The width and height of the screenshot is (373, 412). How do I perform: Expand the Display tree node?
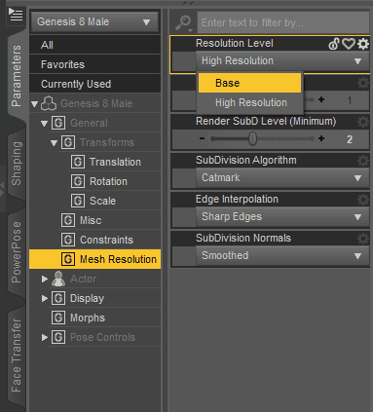point(45,298)
